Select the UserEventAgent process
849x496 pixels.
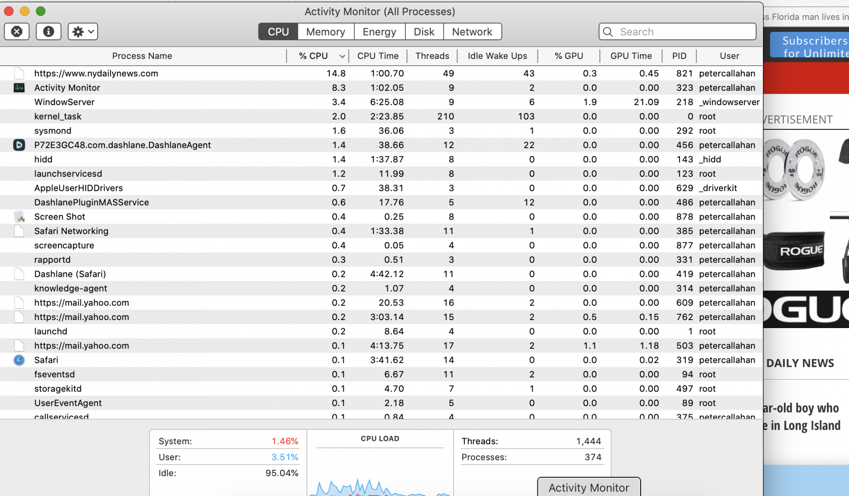[381, 403]
